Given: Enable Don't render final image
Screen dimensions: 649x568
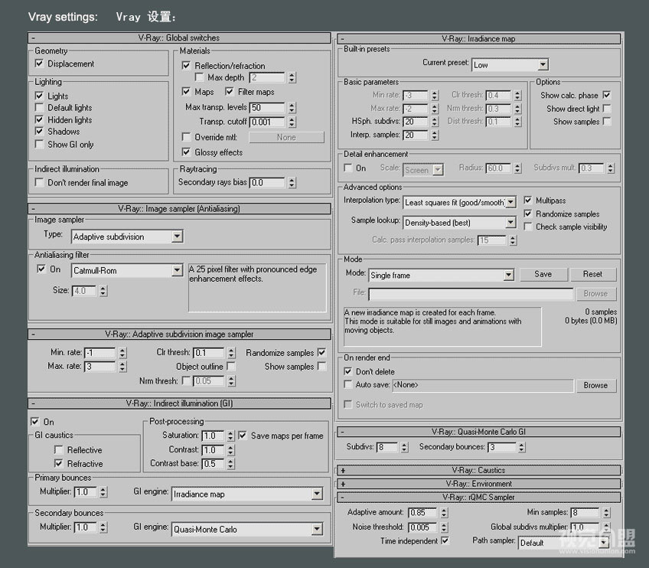Looking at the screenshot, I should (40, 183).
